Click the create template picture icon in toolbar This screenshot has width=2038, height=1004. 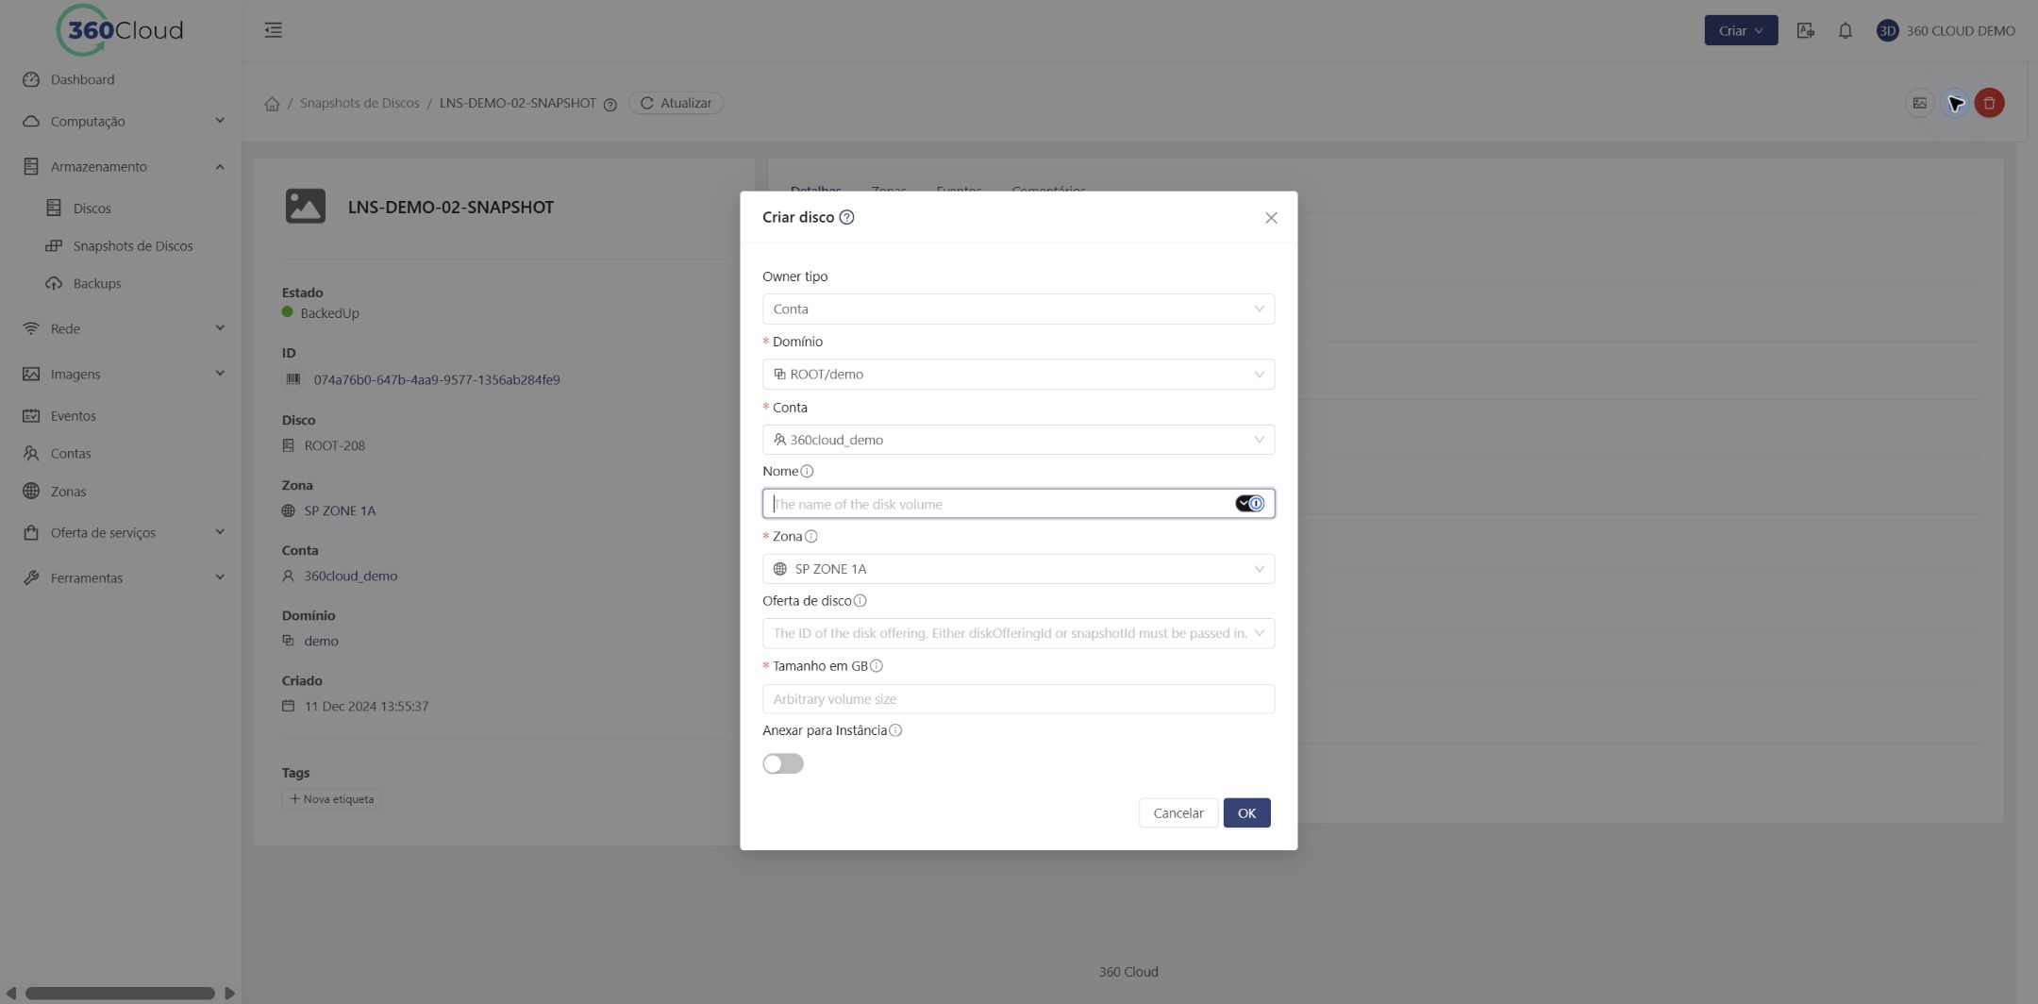(x=1919, y=103)
